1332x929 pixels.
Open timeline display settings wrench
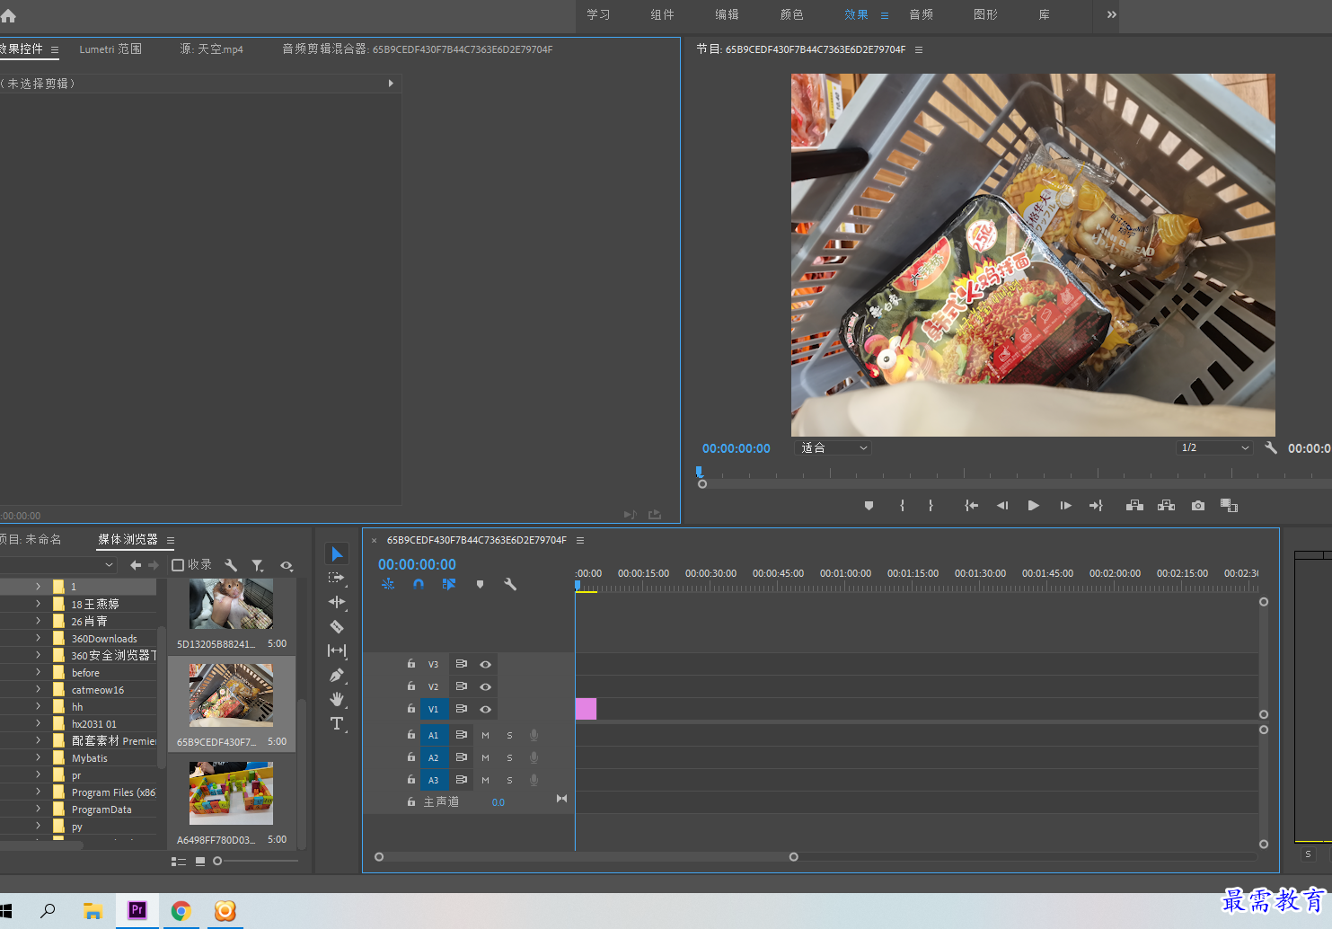tap(510, 584)
